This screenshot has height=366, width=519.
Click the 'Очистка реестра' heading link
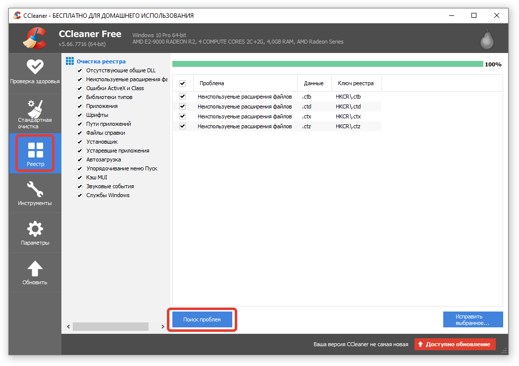point(102,61)
